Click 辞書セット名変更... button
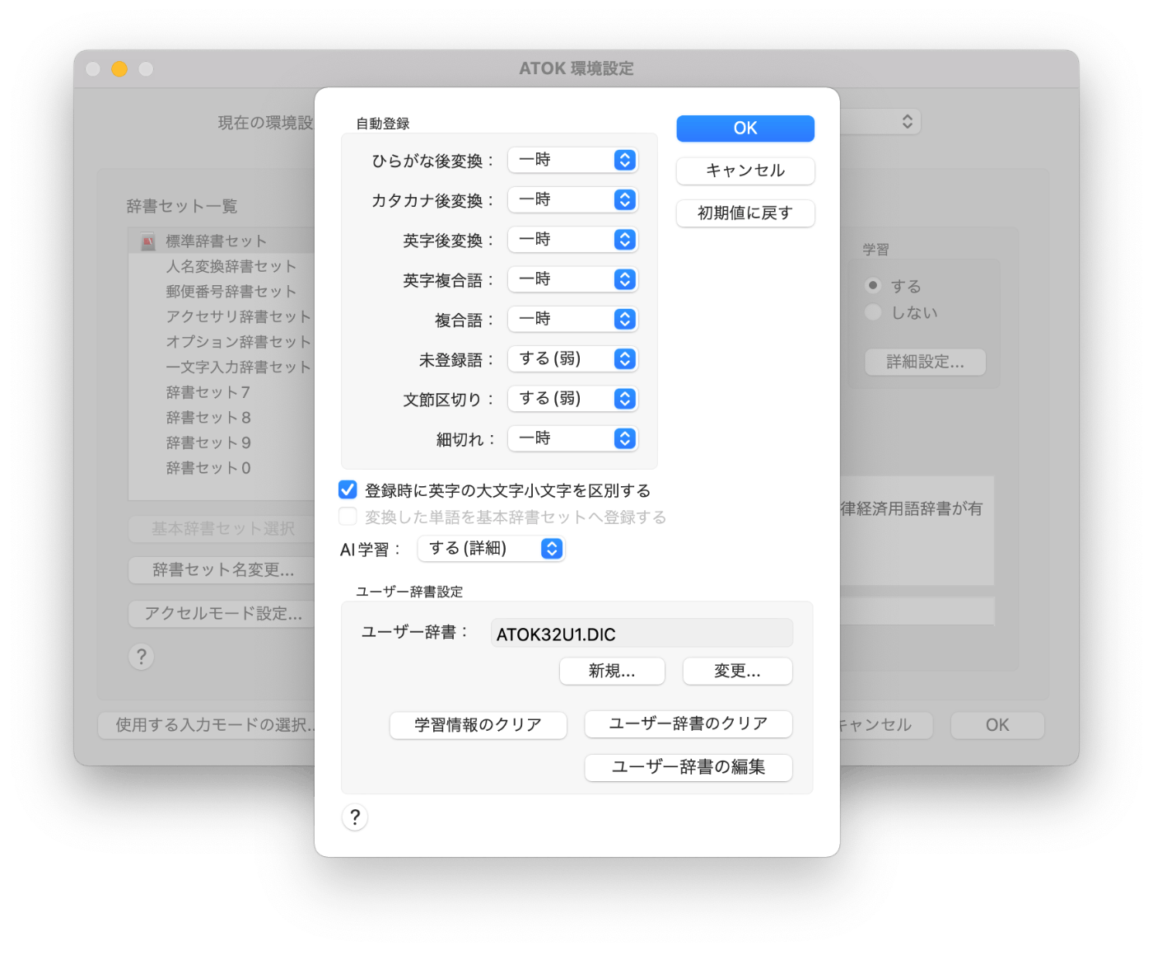 point(222,569)
